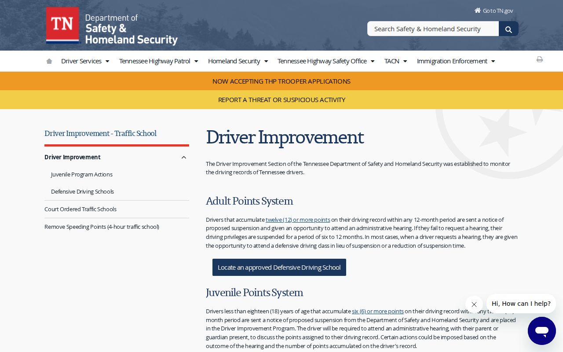The image size is (563, 352).
Task: Open the chat widget launcher
Action: tap(542, 331)
